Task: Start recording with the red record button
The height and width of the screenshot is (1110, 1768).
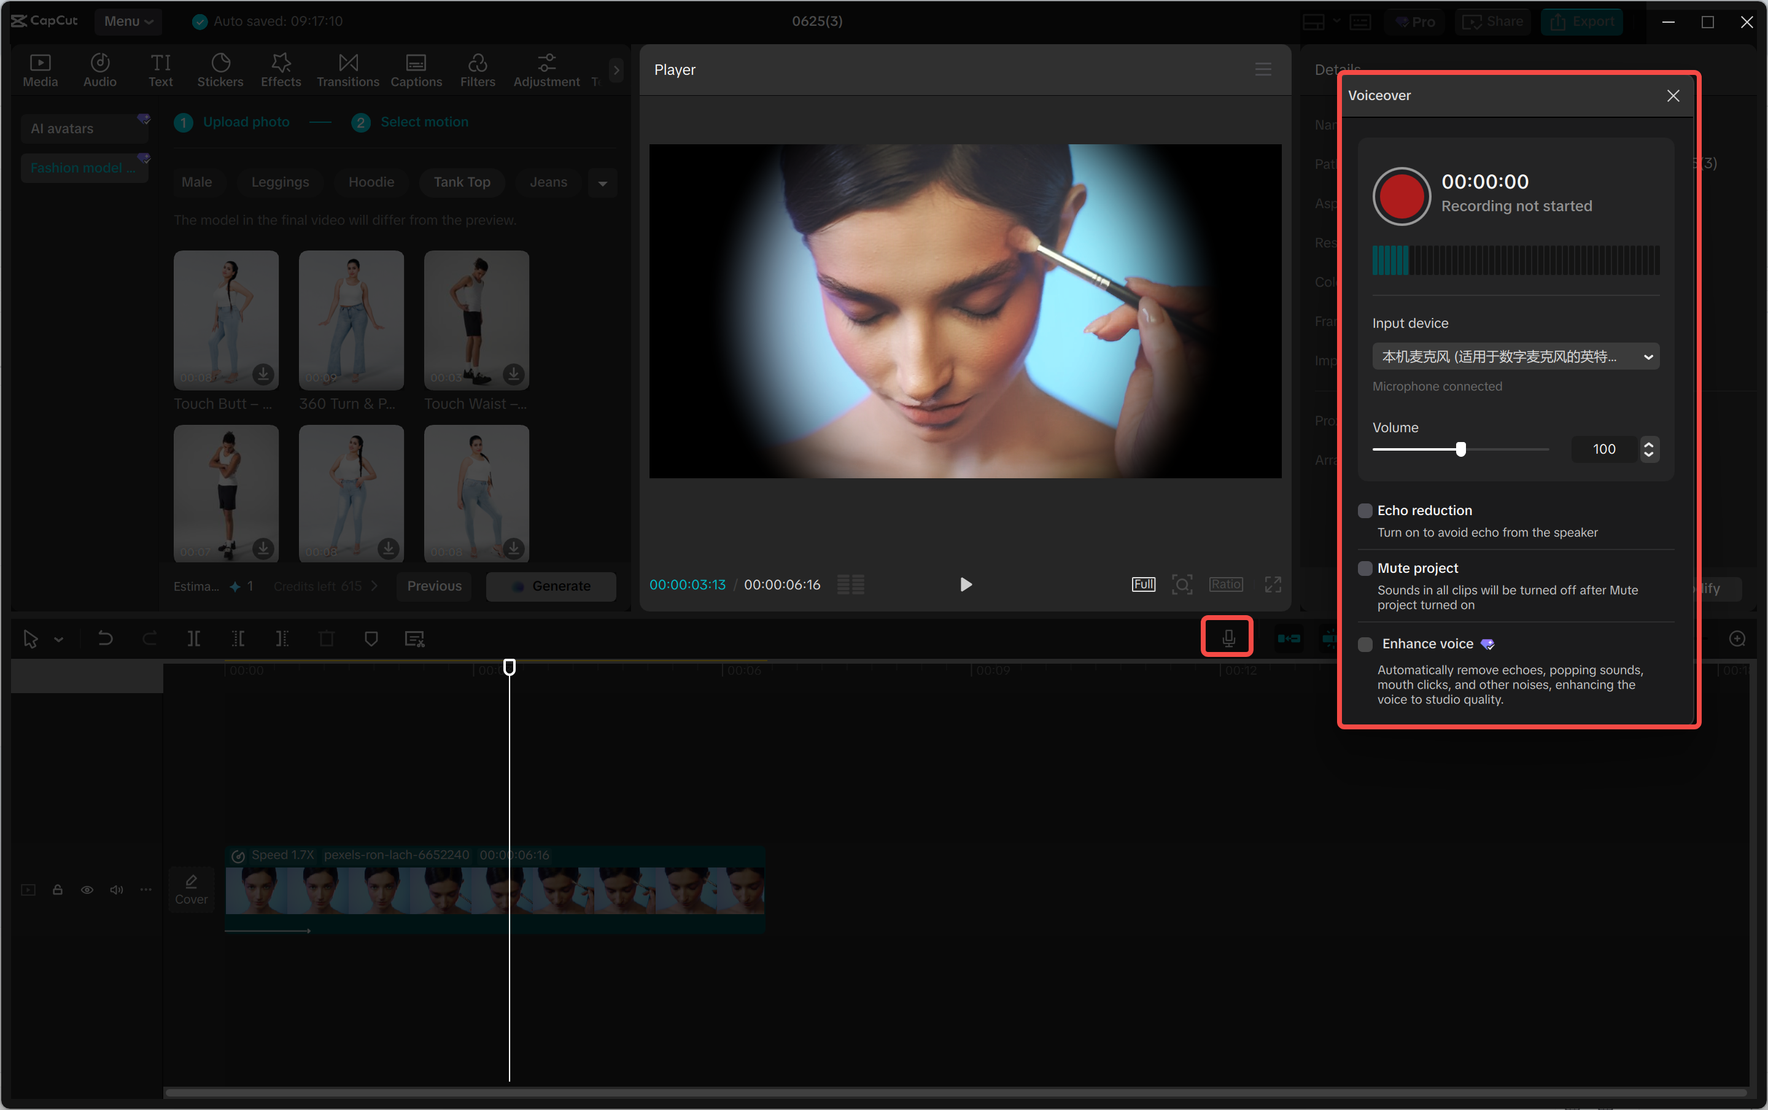Action: pyautogui.click(x=1400, y=196)
